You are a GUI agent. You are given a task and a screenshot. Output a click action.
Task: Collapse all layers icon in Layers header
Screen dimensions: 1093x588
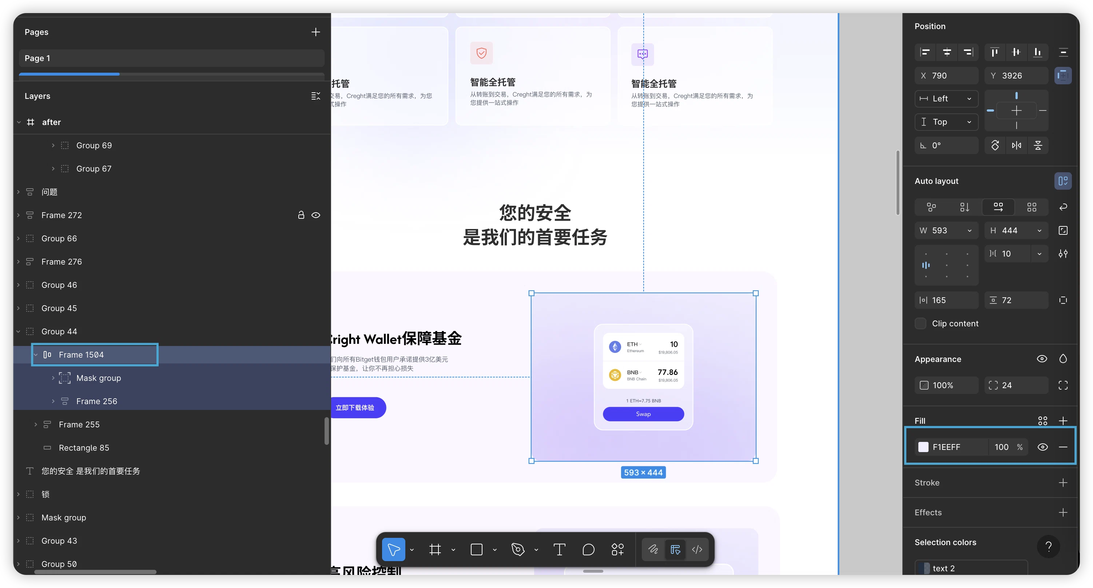[x=315, y=96]
